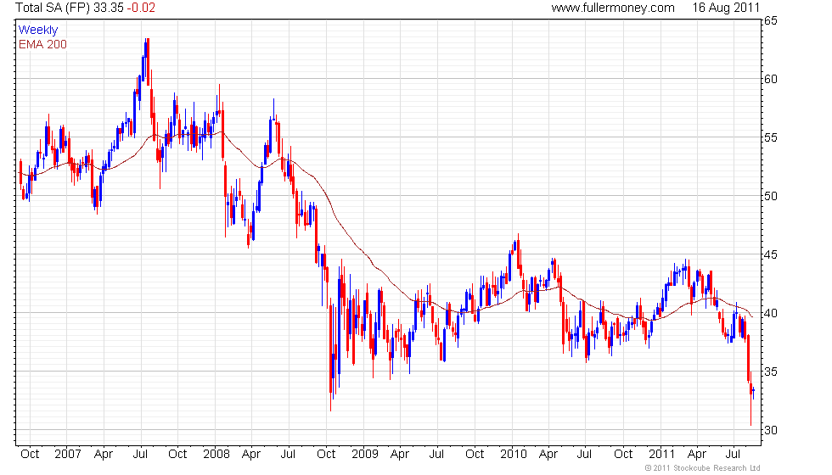
Task: Click the '2011' year label on time axis
Action: 661,455
